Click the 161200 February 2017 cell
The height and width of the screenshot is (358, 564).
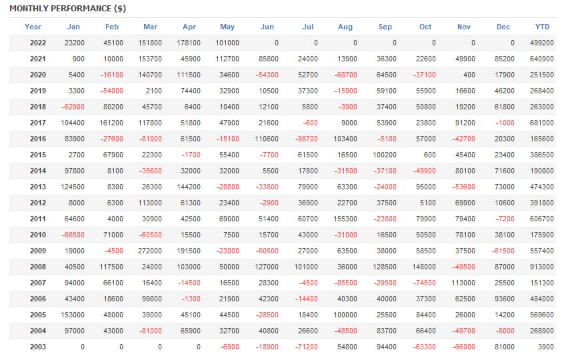[x=111, y=123]
